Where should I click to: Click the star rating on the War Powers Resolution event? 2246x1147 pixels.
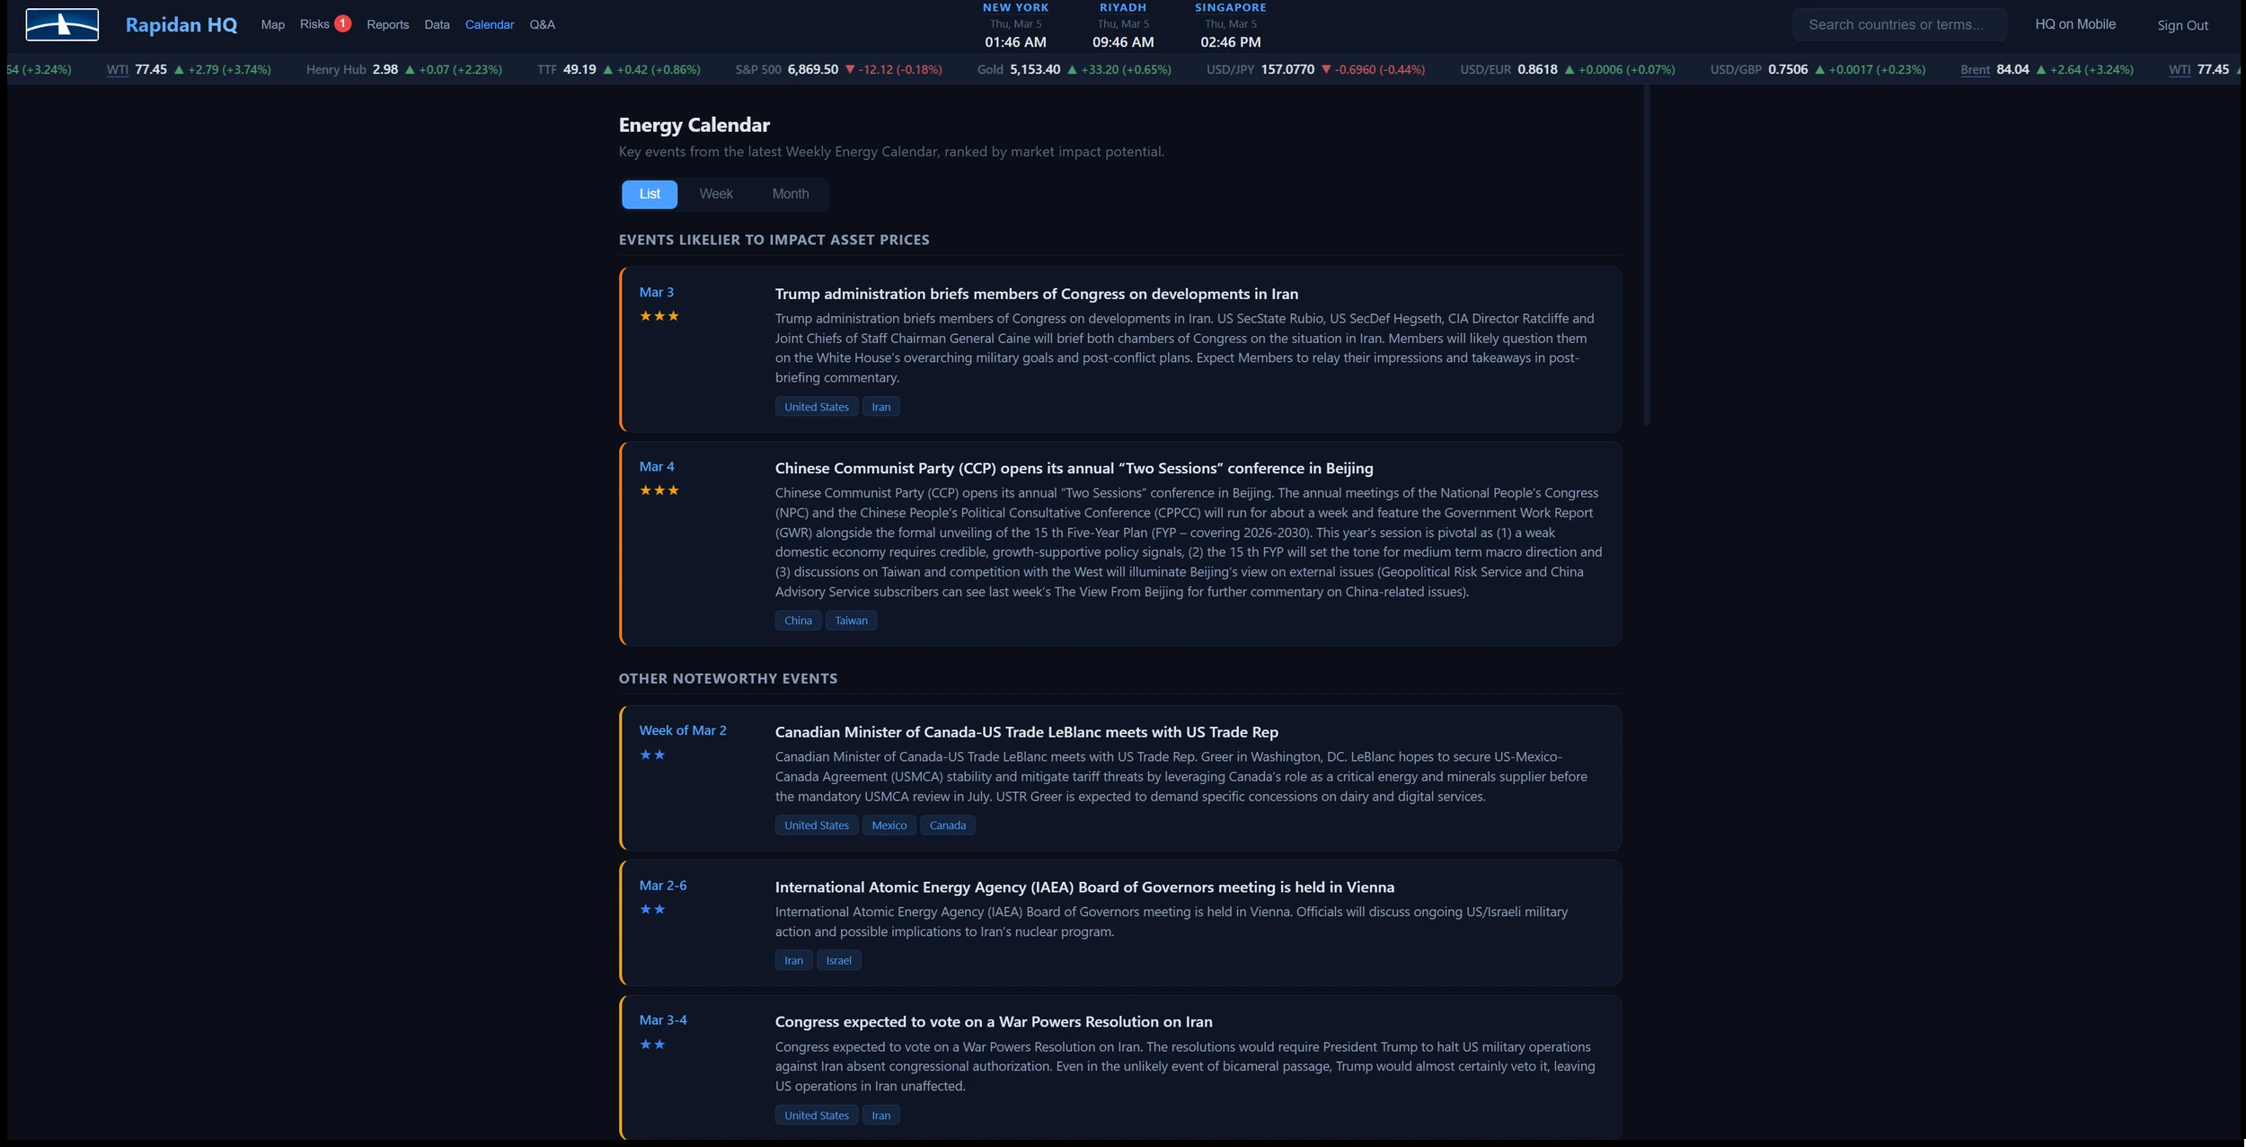tap(653, 1045)
